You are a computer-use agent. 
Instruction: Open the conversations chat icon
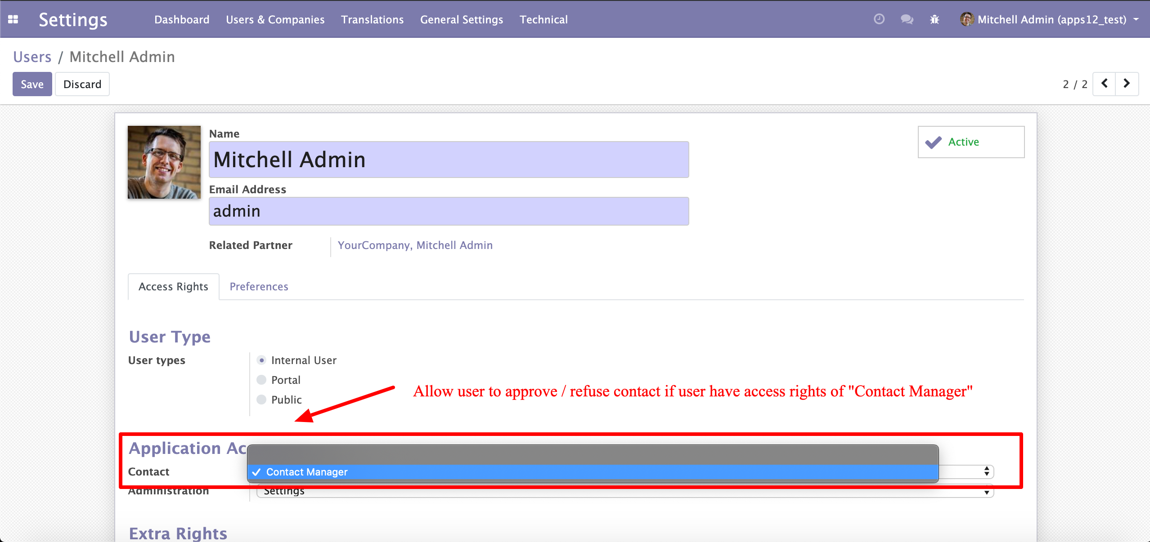tap(907, 19)
